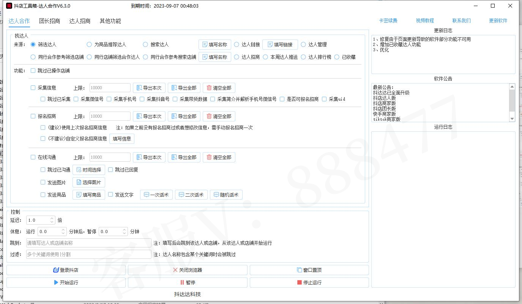522x304 pixels.
Task: Click the 运行 minutes spinner arrows
Action: (x=63, y=232)
